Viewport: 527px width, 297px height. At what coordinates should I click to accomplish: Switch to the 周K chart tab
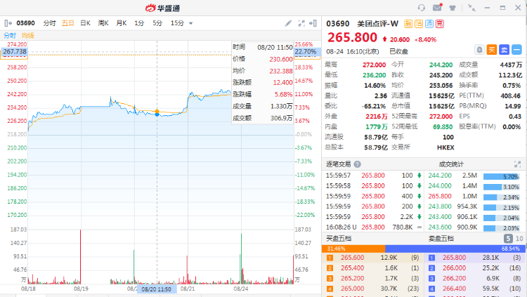[x=103, y=23]
